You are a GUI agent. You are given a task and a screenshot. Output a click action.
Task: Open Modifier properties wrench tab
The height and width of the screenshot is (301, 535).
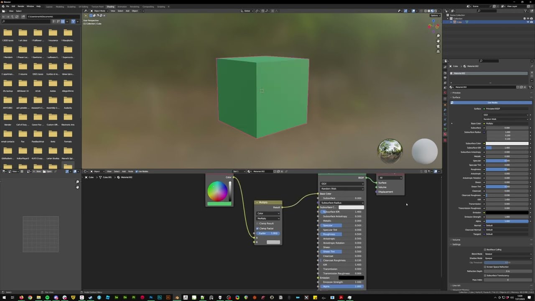(445, 110)
